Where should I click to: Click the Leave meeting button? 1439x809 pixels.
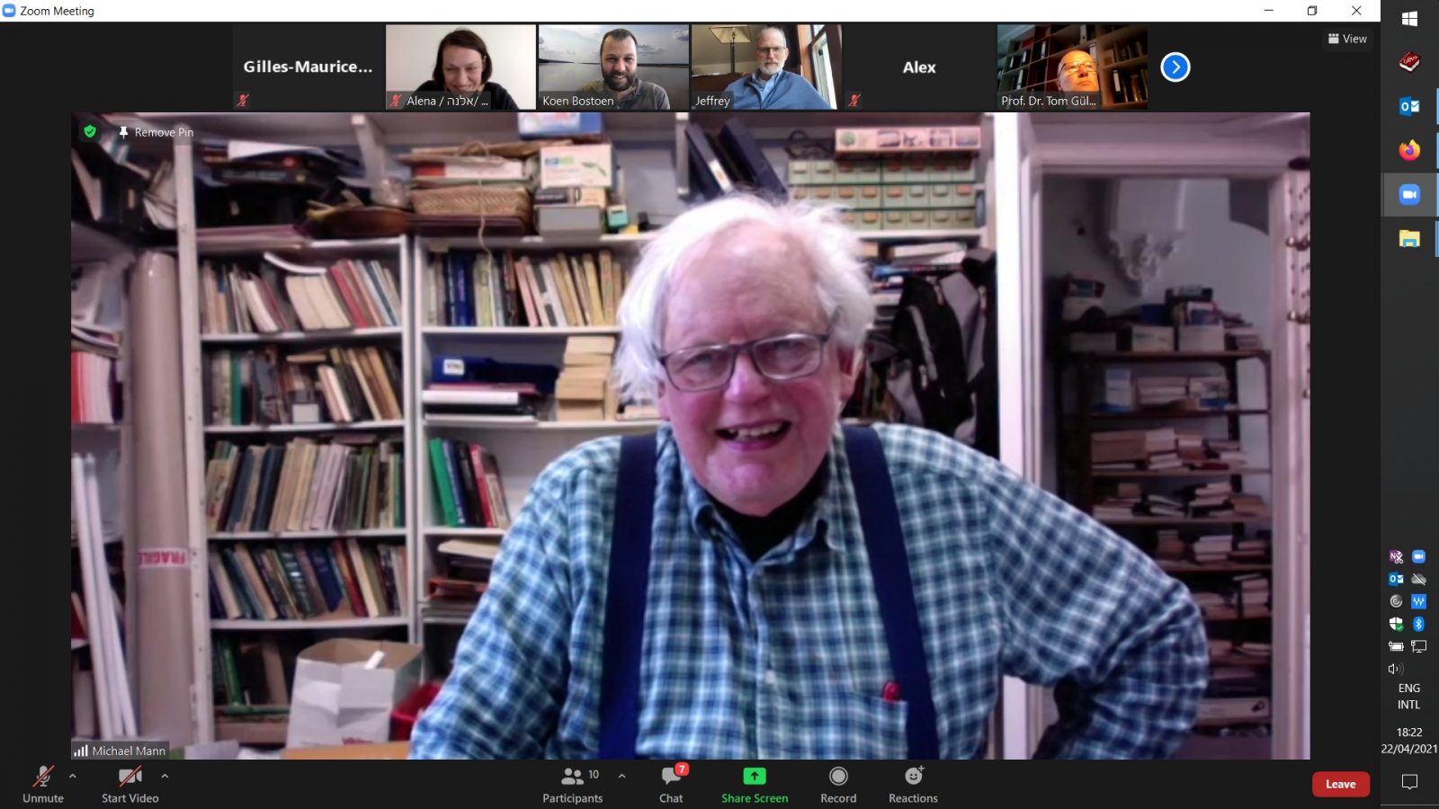[1340, 784]
